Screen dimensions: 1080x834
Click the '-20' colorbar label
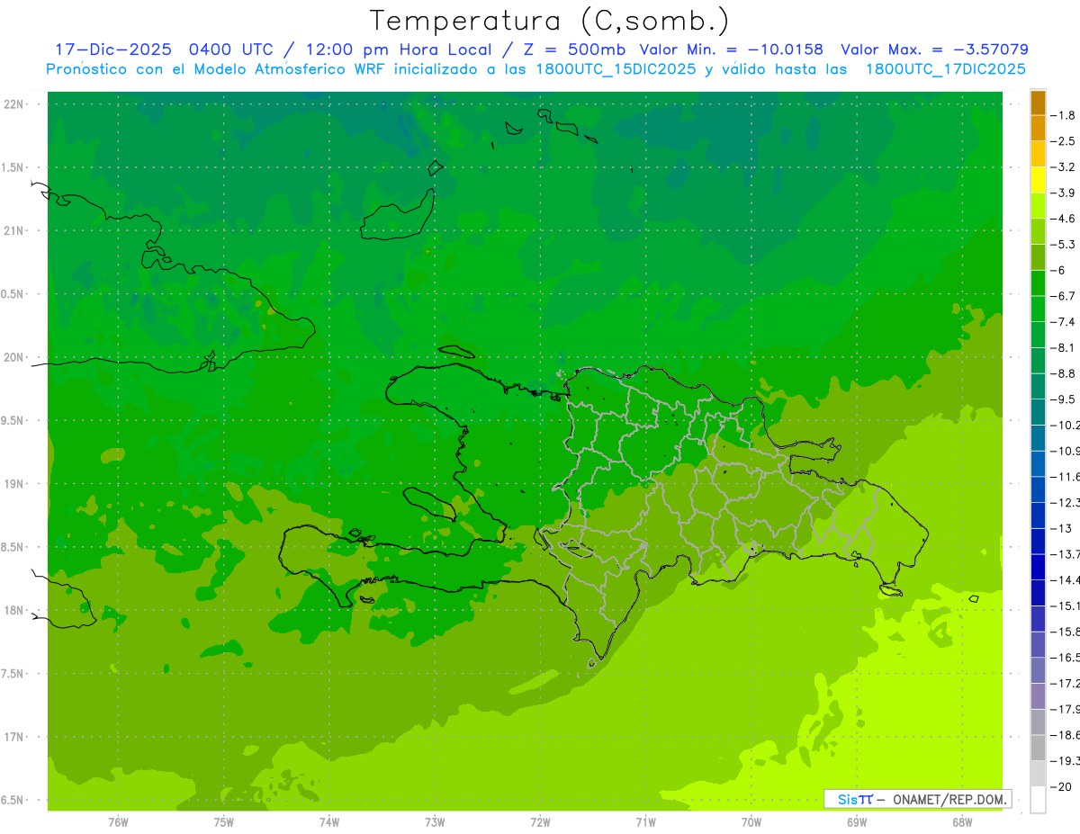[x=1060, y=786]
